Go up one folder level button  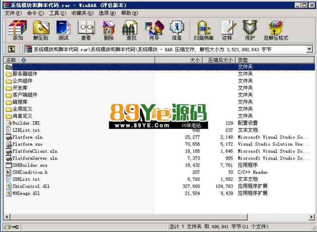pos(11,49)
